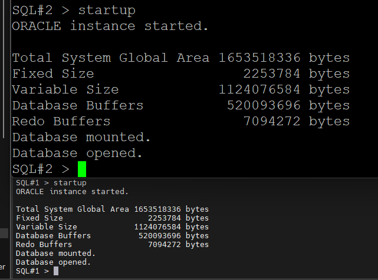The width and height of the screenshot is (378, 280).
Task: Click 'Database mounted.' in the SQL#2 pane
Action: 81,137
